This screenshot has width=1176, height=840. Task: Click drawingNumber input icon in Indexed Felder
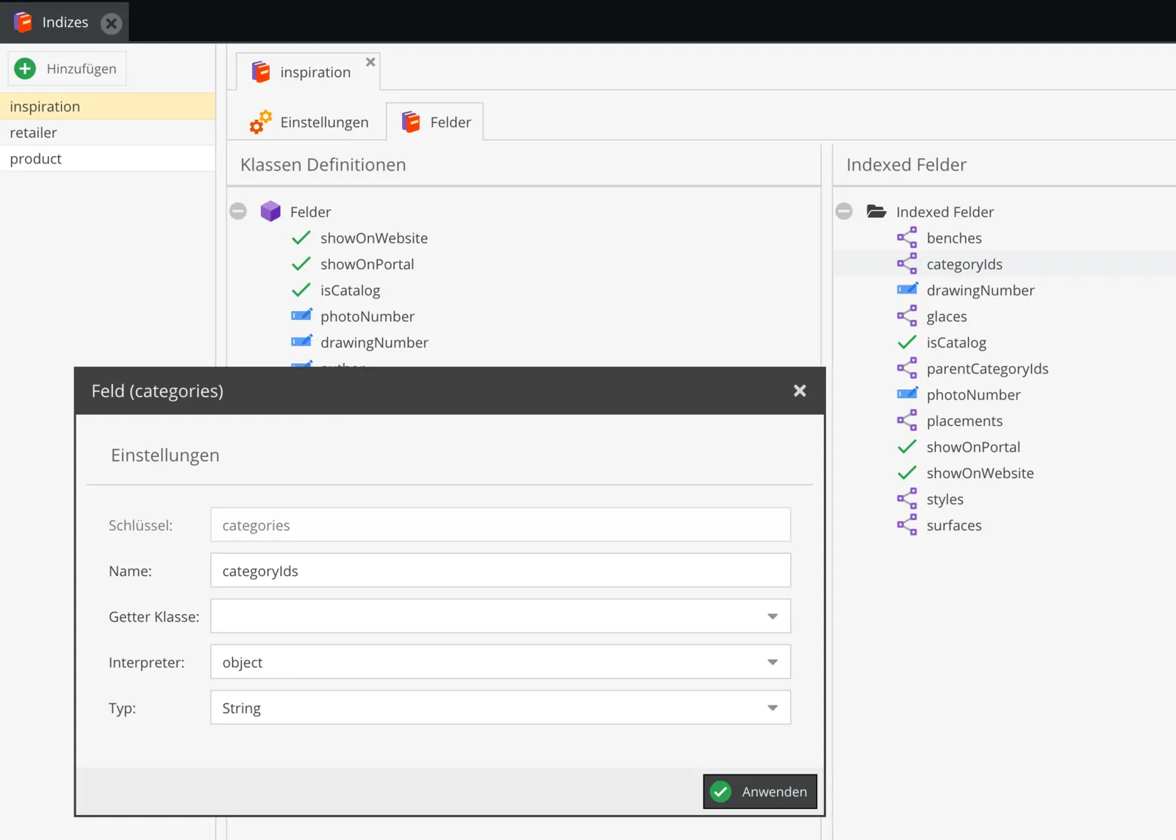(907, 290)
